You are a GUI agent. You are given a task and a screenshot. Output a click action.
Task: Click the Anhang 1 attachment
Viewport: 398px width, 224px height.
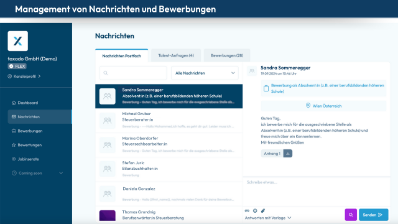(x=272, y=154)
